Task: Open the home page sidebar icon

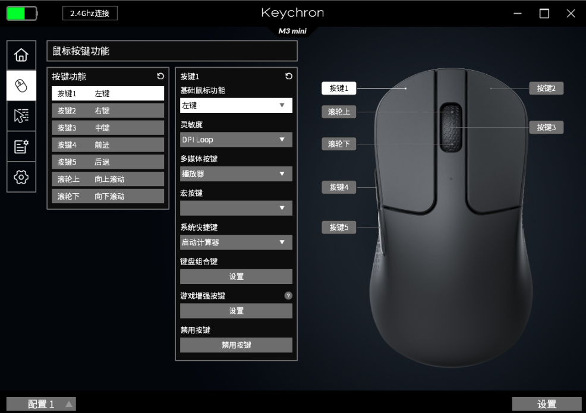Action: click(21, 55)
